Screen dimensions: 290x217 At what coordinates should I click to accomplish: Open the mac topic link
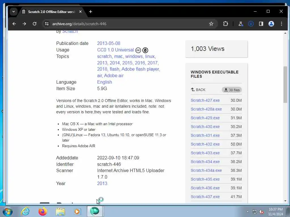(118, 56)
